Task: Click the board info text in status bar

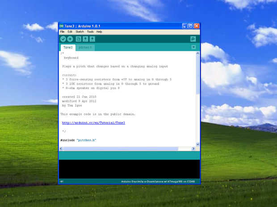Action: pos(158,182)
